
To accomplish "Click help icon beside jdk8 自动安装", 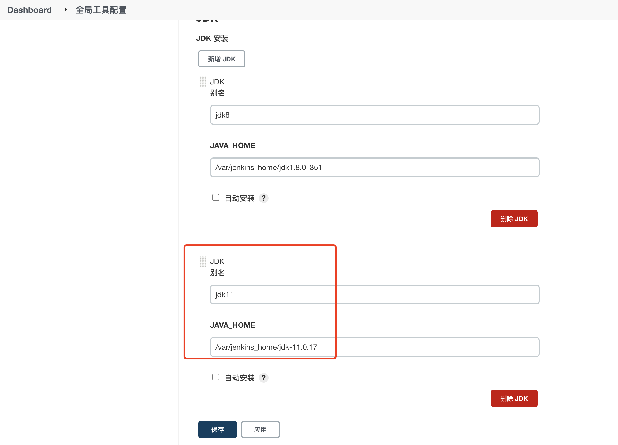I will point(263,198).
